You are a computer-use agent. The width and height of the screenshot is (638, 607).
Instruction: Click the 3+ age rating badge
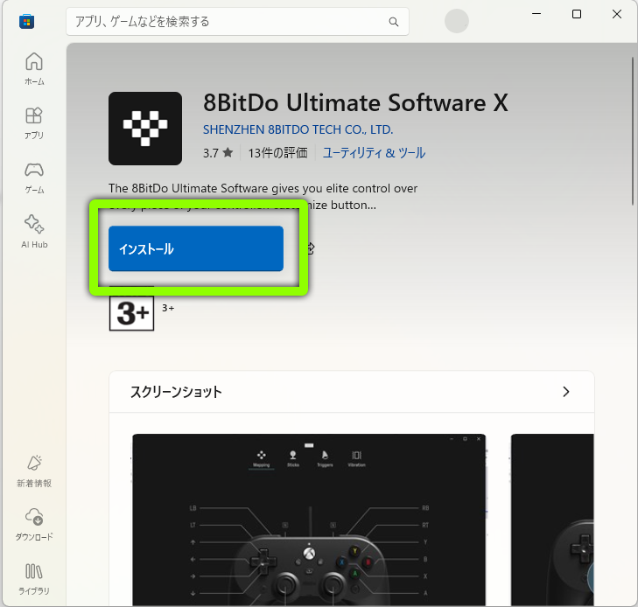[x=131, y=314]
